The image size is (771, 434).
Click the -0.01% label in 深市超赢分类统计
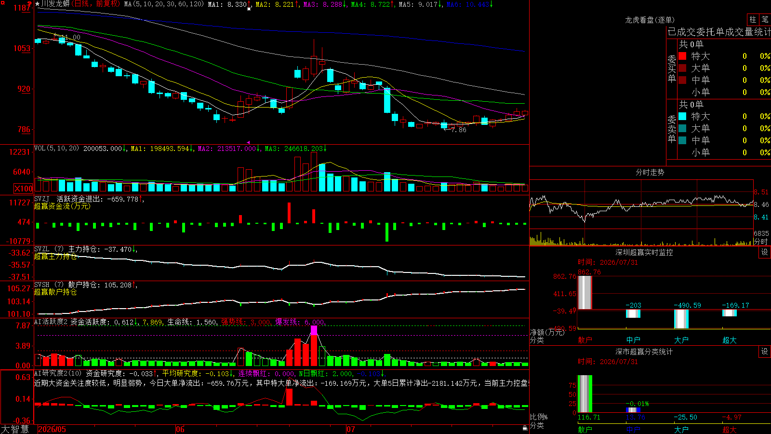coord(637,404)
